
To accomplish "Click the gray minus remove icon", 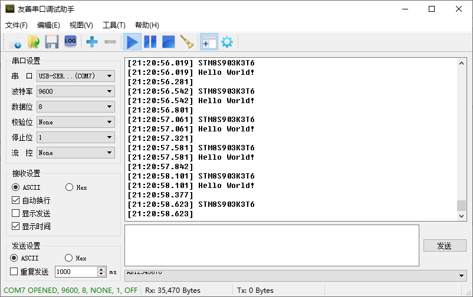I will 110,42.
